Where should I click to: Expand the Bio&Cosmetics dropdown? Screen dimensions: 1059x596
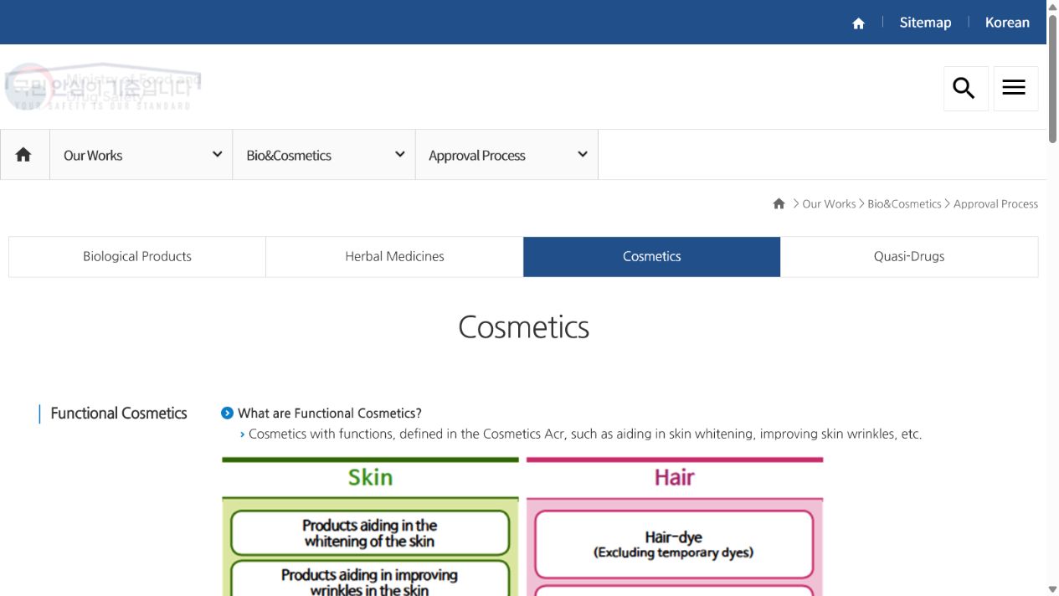324,155
